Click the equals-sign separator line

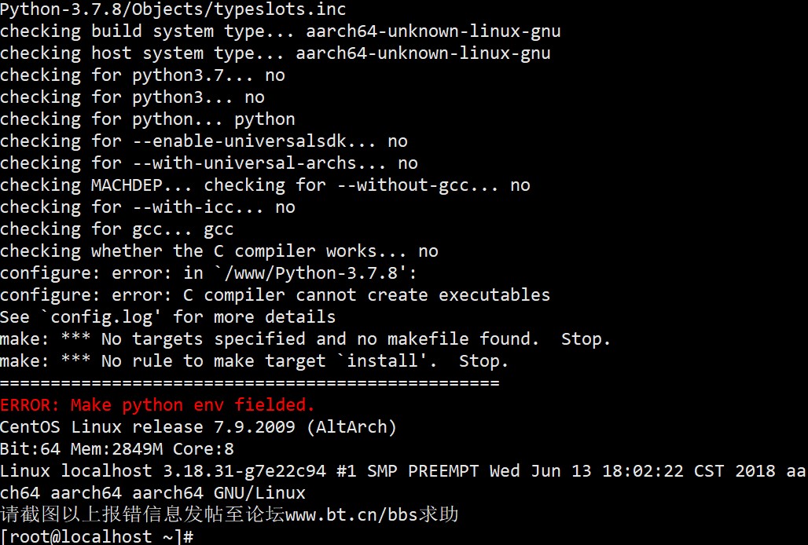tap(249, 383)
